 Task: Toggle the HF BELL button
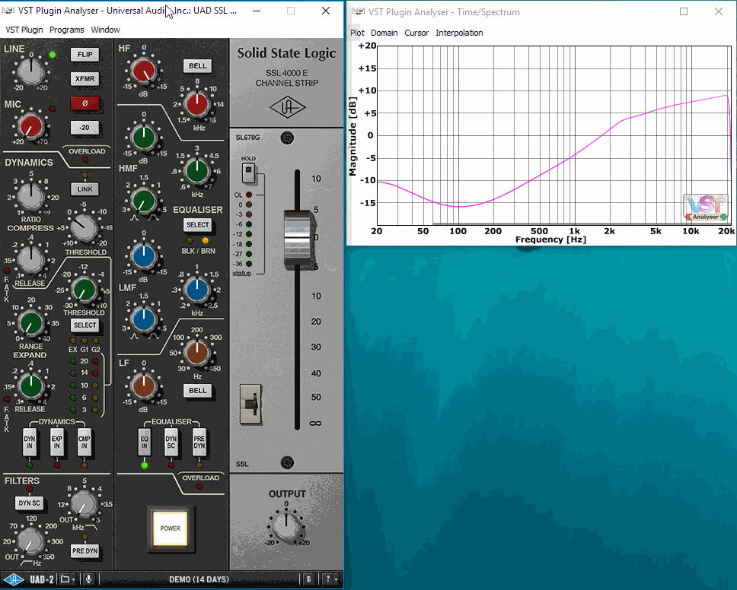(x=197, y=66)
